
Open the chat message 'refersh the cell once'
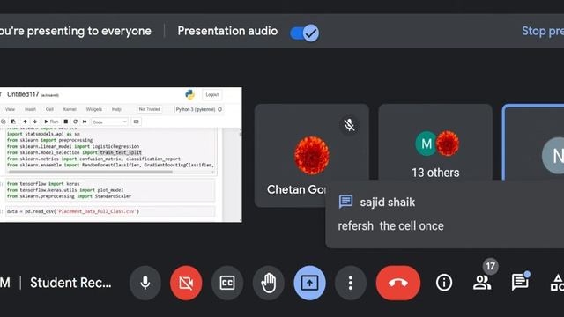(x=390, y=225)
